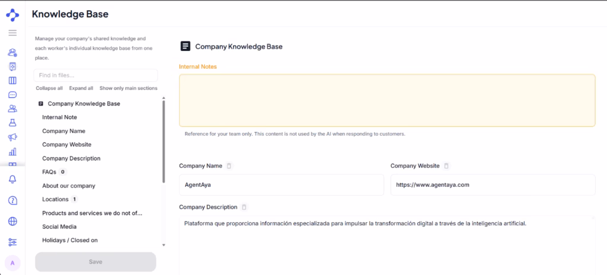Click the Save button
The height and width of the screenshot is (275, 607).
pos(95,262)
